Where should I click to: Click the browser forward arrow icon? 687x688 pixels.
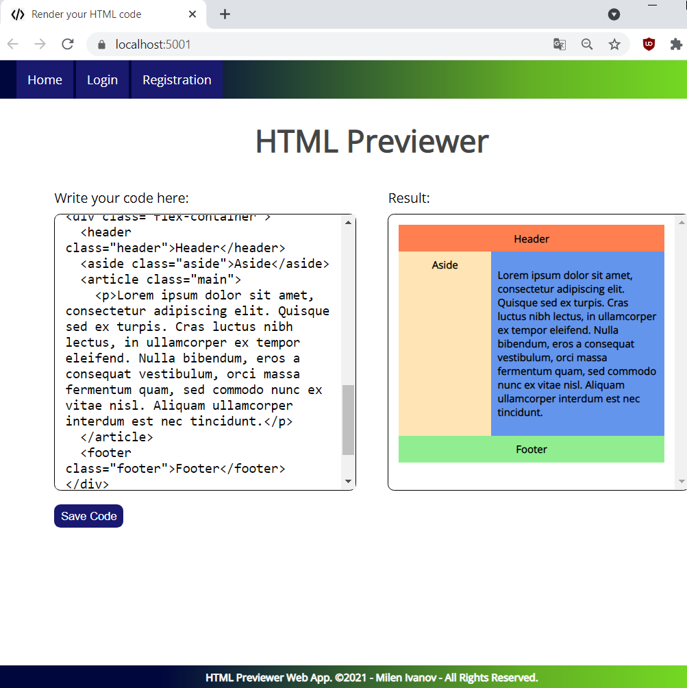(x=40, y=45)
